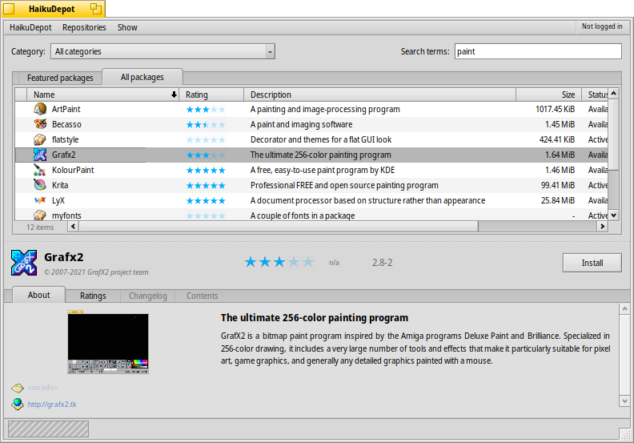Viewport: 634px width, 443px height.
Task: Click package list scroll right arrow
Action: [603, 227]
